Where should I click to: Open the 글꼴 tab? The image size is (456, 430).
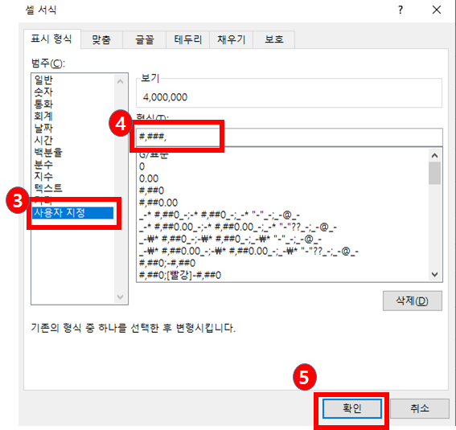145,39
